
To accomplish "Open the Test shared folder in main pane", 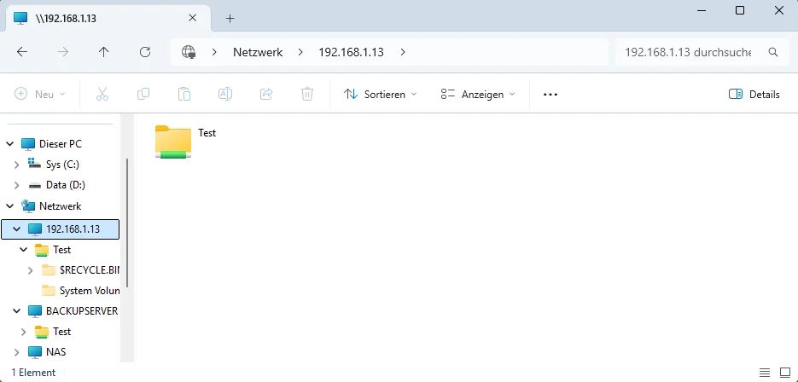I will pos(173,142).
